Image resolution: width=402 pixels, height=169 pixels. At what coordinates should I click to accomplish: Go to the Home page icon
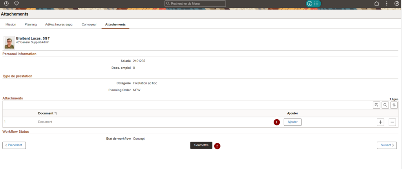(376, 4)
